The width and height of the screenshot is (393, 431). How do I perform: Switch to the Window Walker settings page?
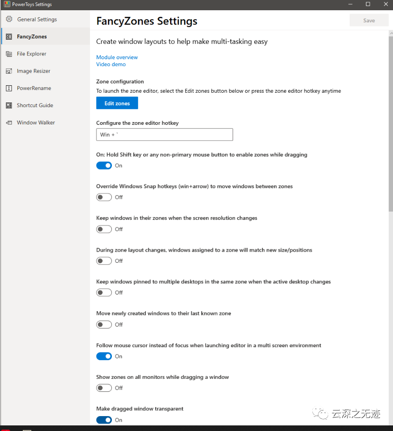(x=37, y=123)
